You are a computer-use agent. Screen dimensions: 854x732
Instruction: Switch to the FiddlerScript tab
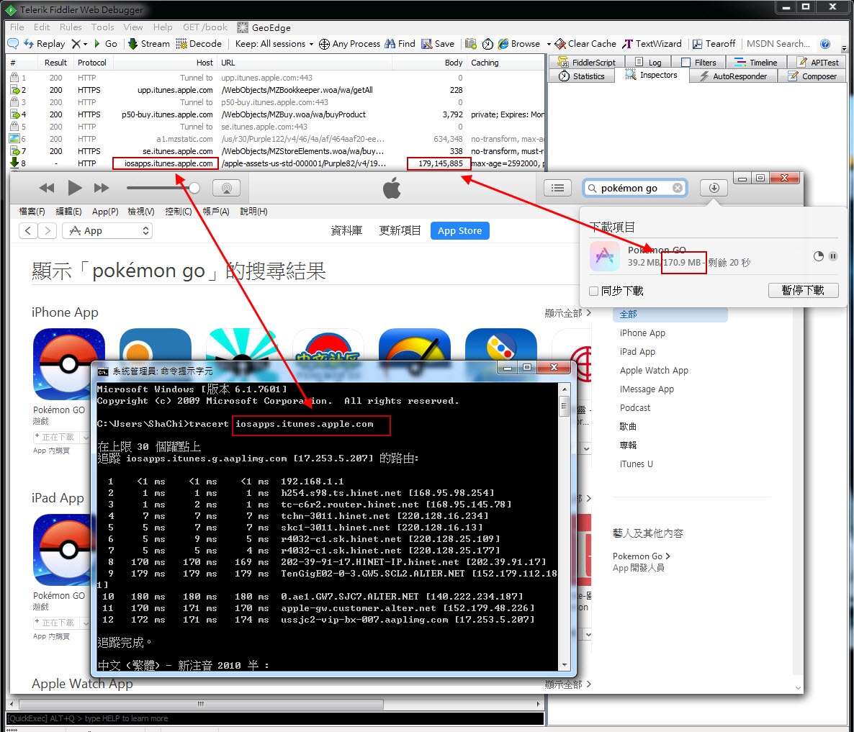pyautogui.click(x=587, y=63)
